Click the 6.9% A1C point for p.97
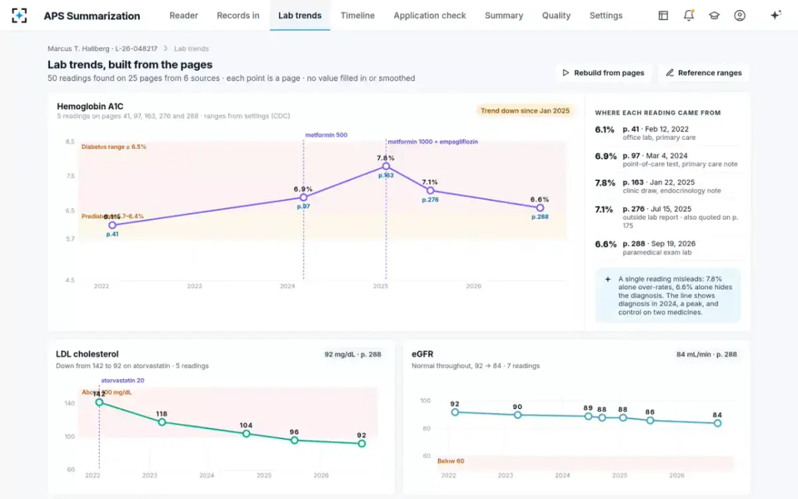The image size is (798, 499). coord(304,198)
